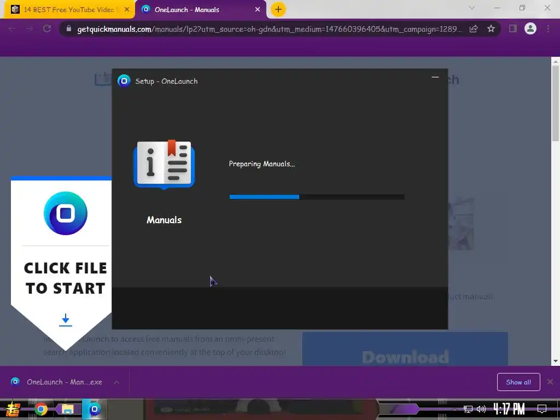Open the 4:17 PM clock
The width and height of the screenshot is (560, 420).
(x=509, y=409)
